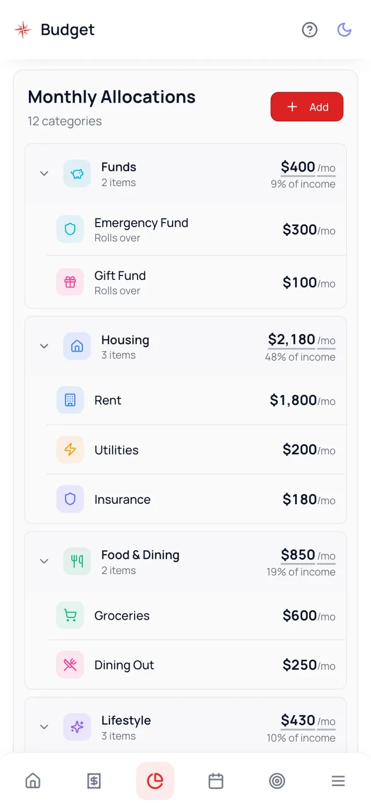Select the pie chart budget tab
The width and height of the screenshot is (371, 808).
[x=155, y=781]
